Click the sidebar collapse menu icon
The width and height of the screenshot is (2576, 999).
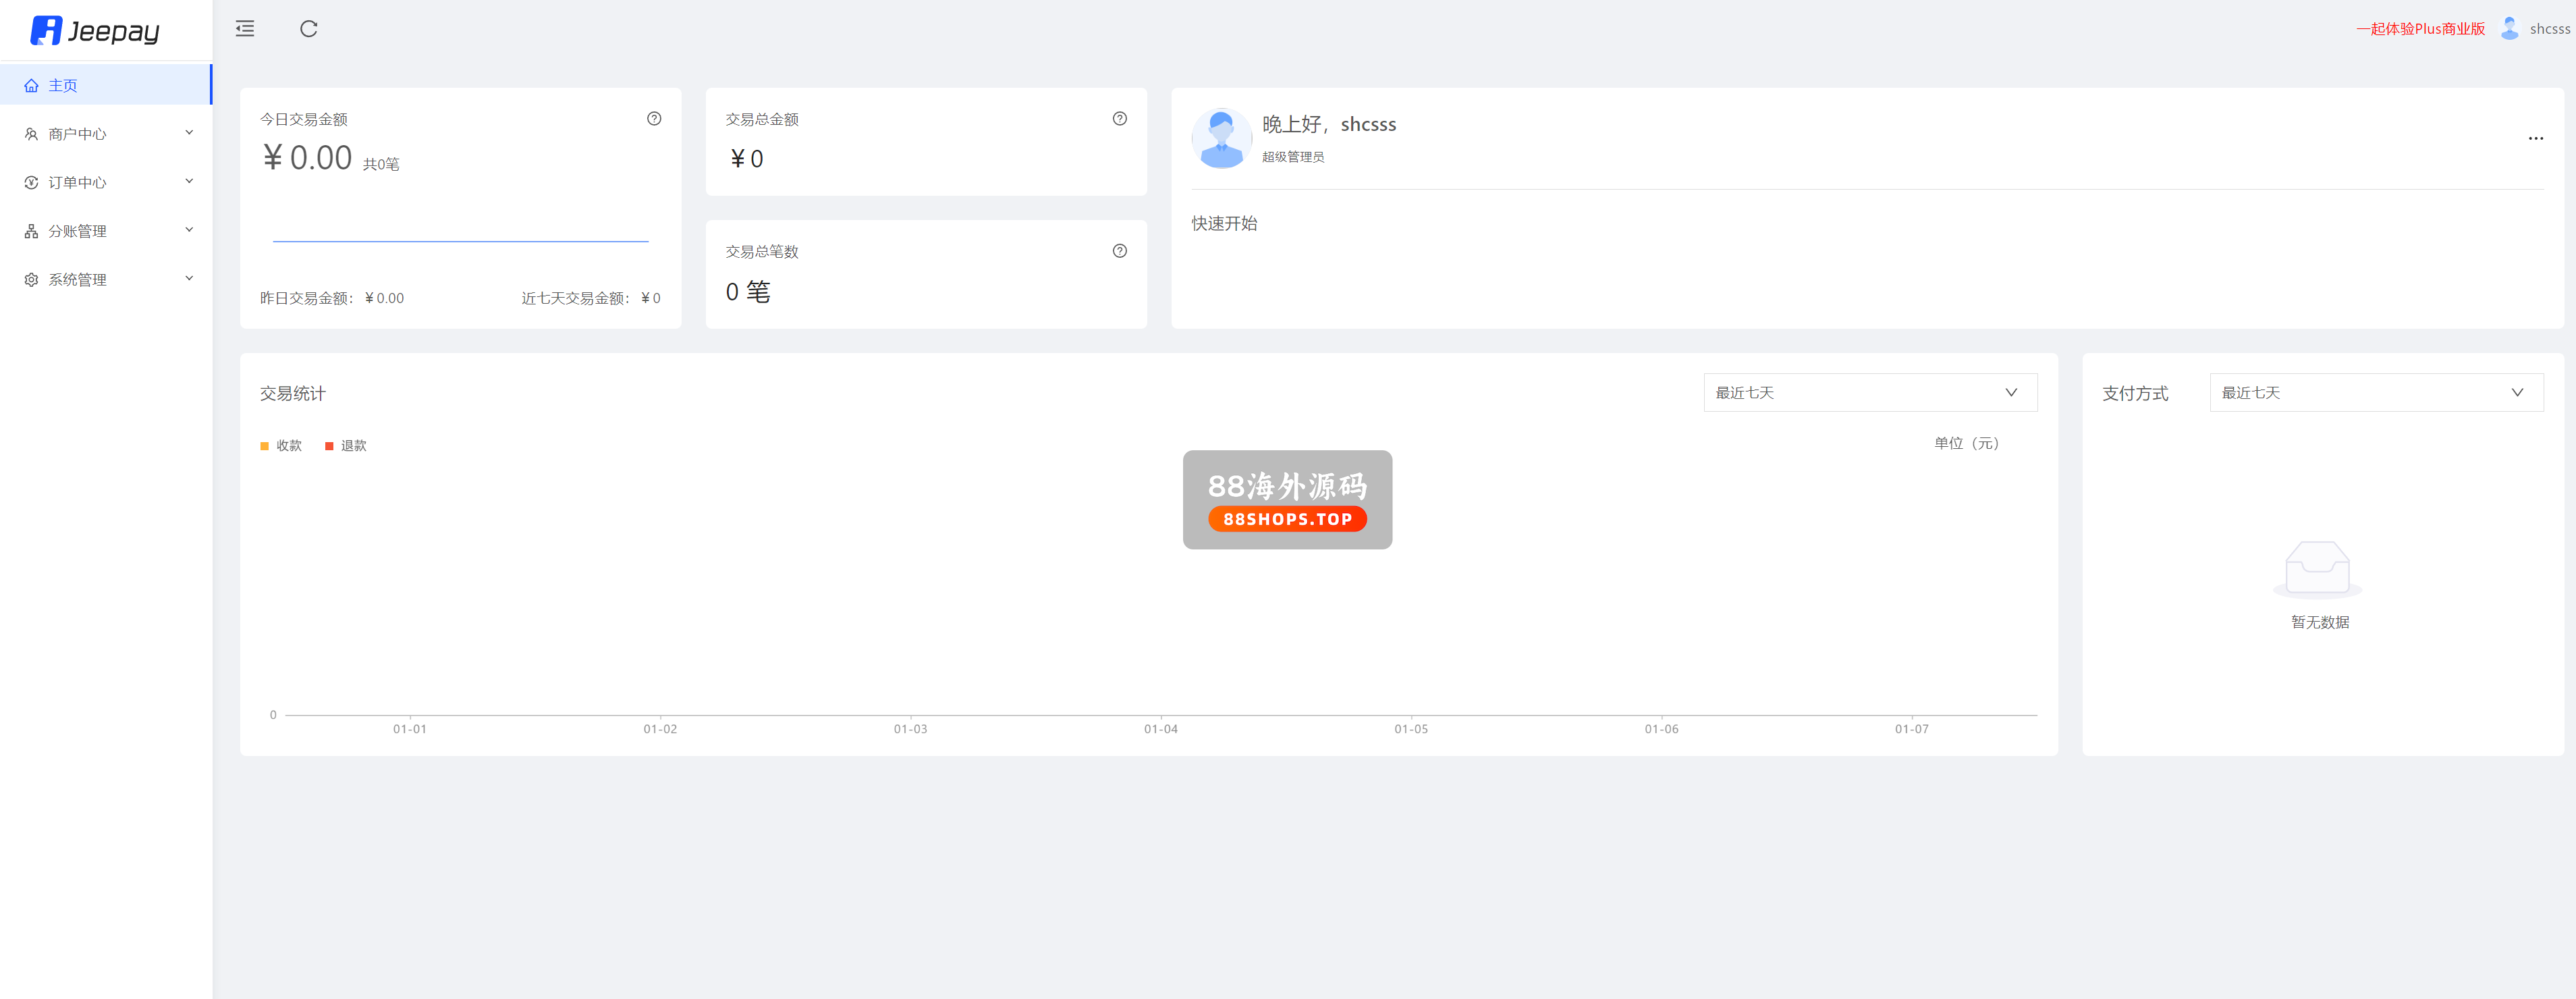click(x=245, y=29)
